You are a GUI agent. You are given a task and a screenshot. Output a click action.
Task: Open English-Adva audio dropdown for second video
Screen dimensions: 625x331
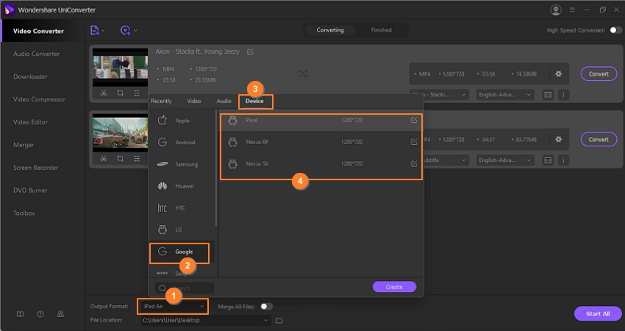coord(505,160)
